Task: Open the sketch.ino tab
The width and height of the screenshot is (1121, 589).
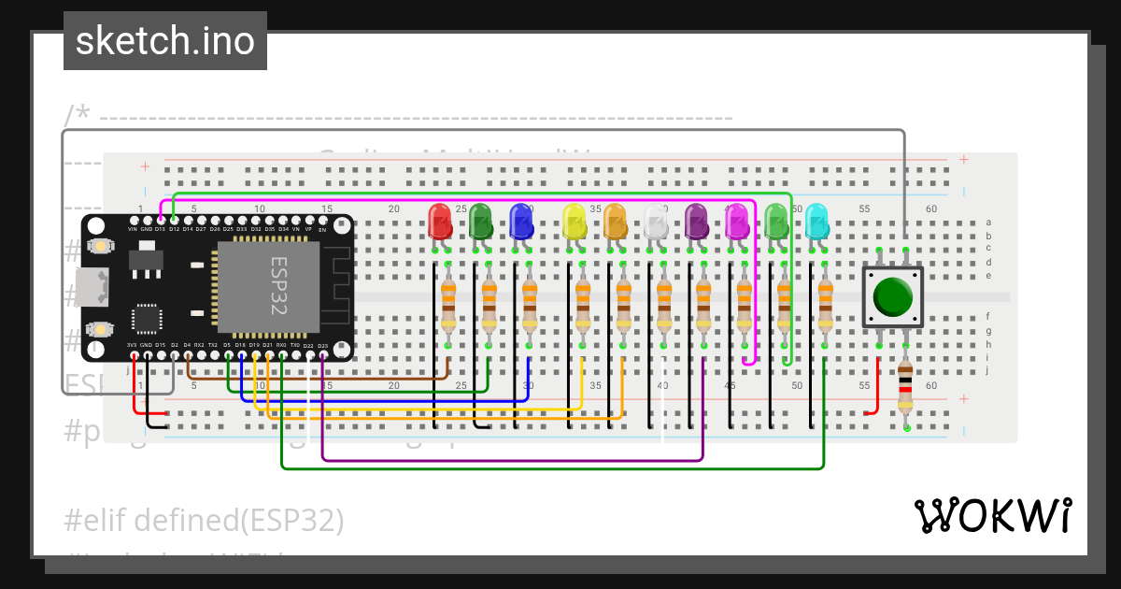Action: pyautogui.click(x=164, y=39)
